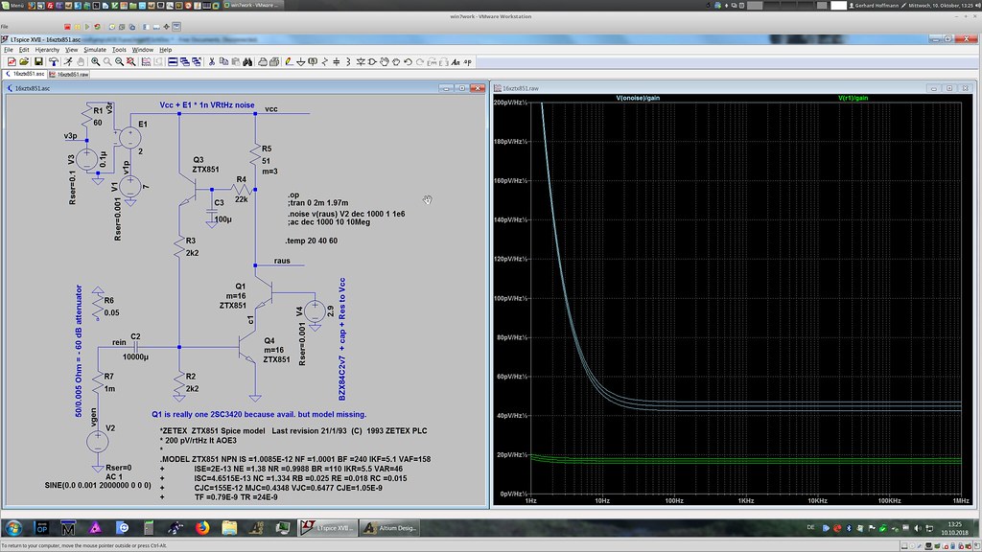Select the Place Ground symbol tool
This screenshot has width=982, height=552.
click(300, 61)
